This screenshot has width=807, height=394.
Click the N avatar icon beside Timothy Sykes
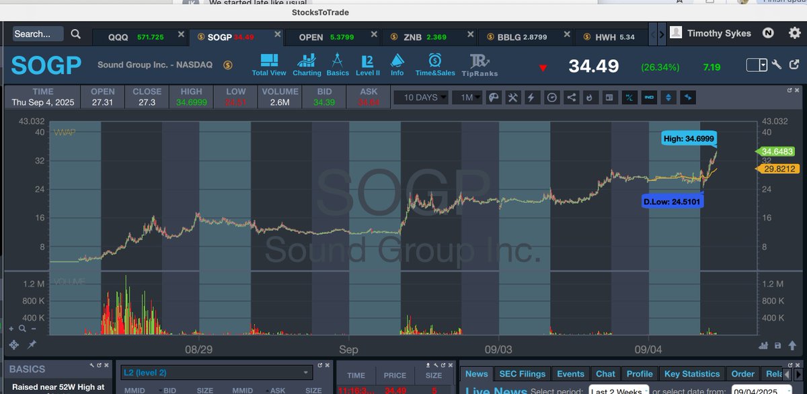point(768,33)
